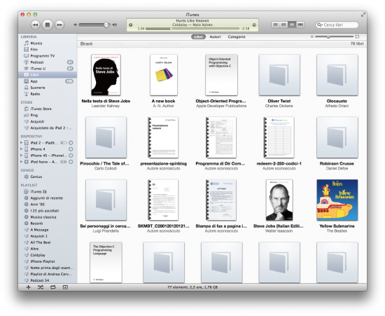Select the A new book cover
The width and height of the screenshot is (385, 316).
pos(164,75)
